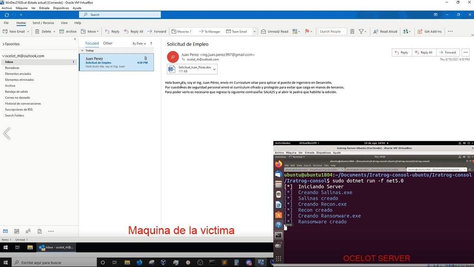Open the address book icon beside Search People
474x267 pixels.
coord(352,31)
